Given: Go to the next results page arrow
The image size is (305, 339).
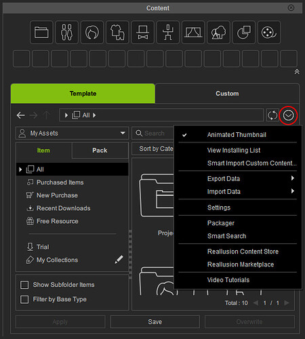Looking at the screenshot, I should click(287, 303).
